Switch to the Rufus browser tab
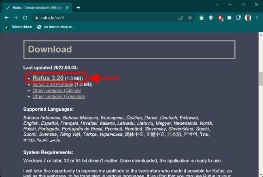Viewport: 263px width, 177px height. [x=34, y=7]
